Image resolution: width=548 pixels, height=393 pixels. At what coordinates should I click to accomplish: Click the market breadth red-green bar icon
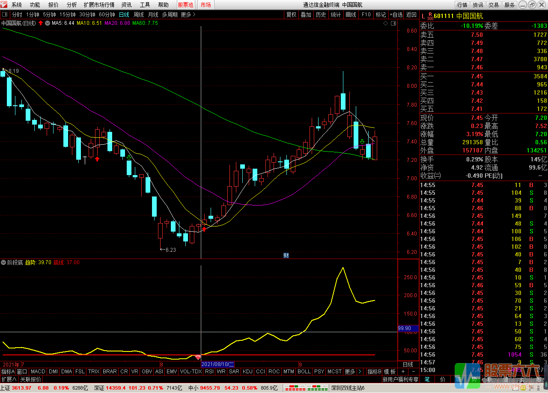click(x=305, y=388)
